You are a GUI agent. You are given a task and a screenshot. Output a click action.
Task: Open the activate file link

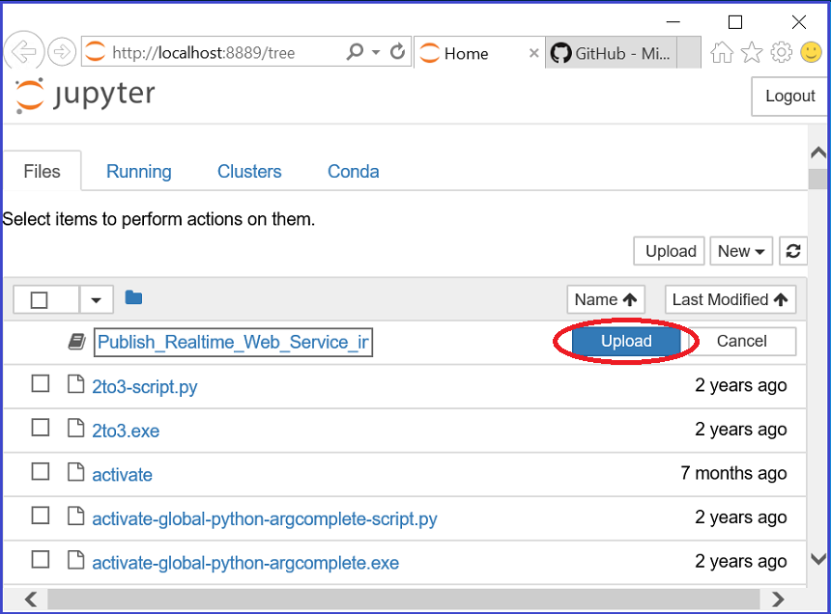pos(122,475)
